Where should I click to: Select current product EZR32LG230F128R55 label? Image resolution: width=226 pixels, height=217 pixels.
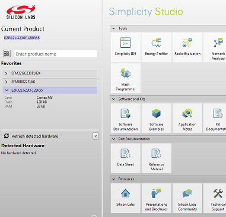22,38
